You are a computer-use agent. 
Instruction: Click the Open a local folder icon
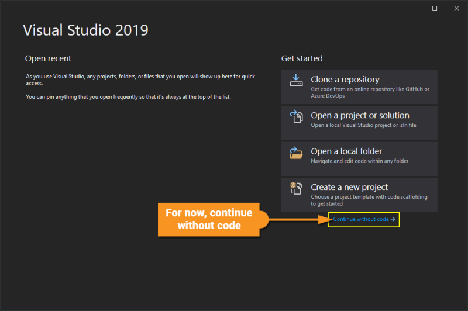tap(296, 153)
